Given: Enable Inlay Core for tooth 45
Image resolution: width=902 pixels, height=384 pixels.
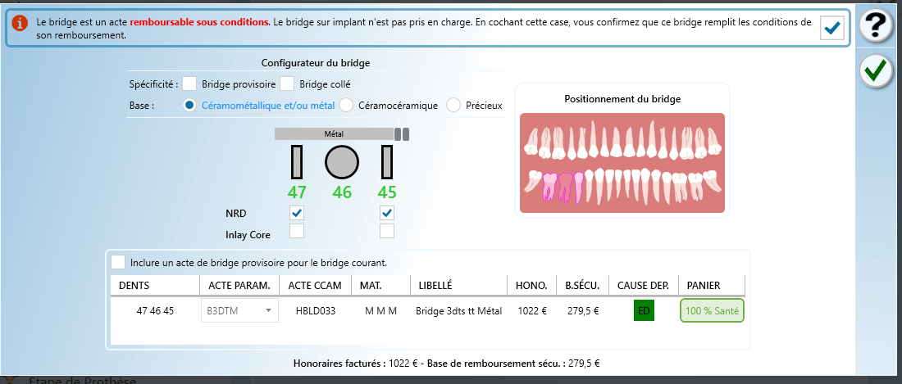Looking at the screenshot, I should pos(387,232).
